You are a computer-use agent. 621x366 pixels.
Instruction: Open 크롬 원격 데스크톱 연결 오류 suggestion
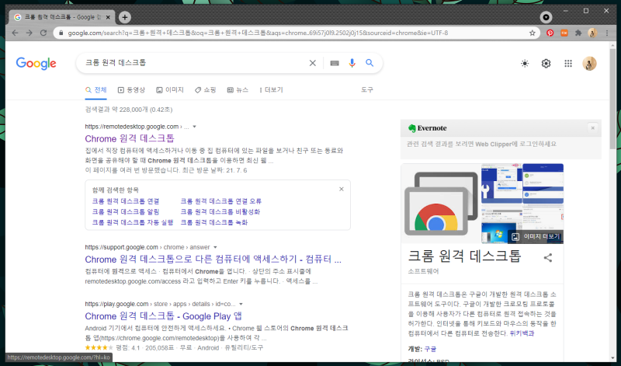point(221,201)
